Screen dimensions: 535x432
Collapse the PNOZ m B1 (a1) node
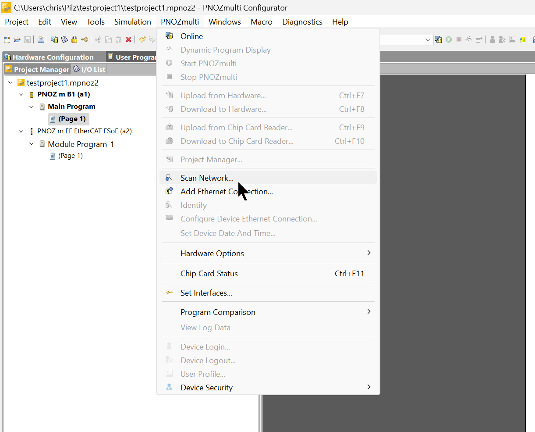click(21, 94)
